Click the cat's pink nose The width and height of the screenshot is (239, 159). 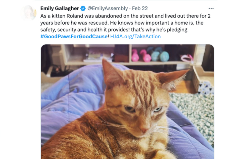point(144,130)
